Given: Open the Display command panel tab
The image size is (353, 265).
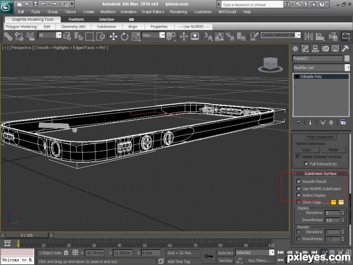Looking at the screenshot, I should (335, 49).
